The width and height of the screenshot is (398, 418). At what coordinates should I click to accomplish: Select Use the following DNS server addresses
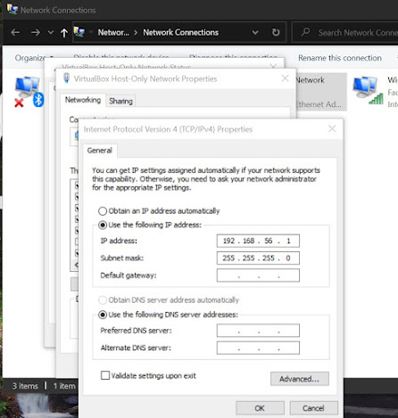click(169, 315)
